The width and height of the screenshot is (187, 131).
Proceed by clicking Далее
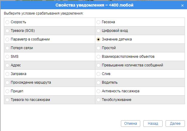[175, 124]
